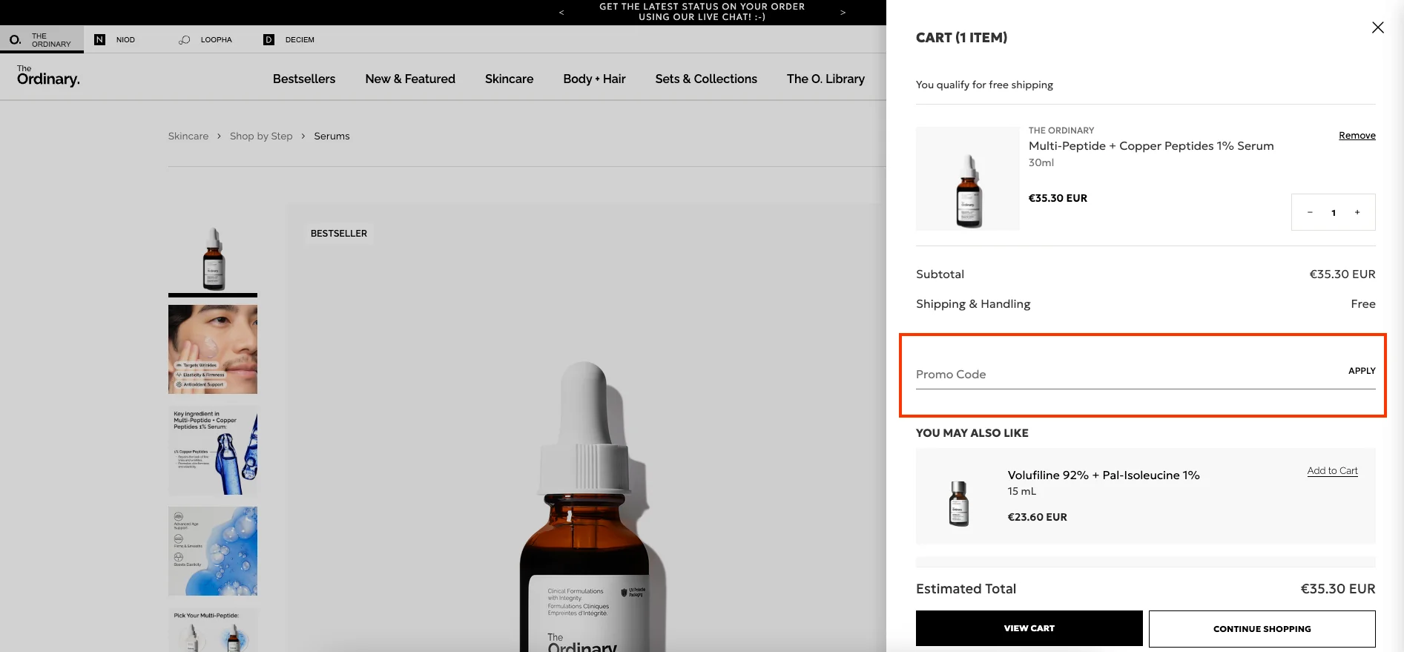The height and width of the screenshot is (652, 1404).
Task: Apply the promo code
Action: (x=1361, y=371)
